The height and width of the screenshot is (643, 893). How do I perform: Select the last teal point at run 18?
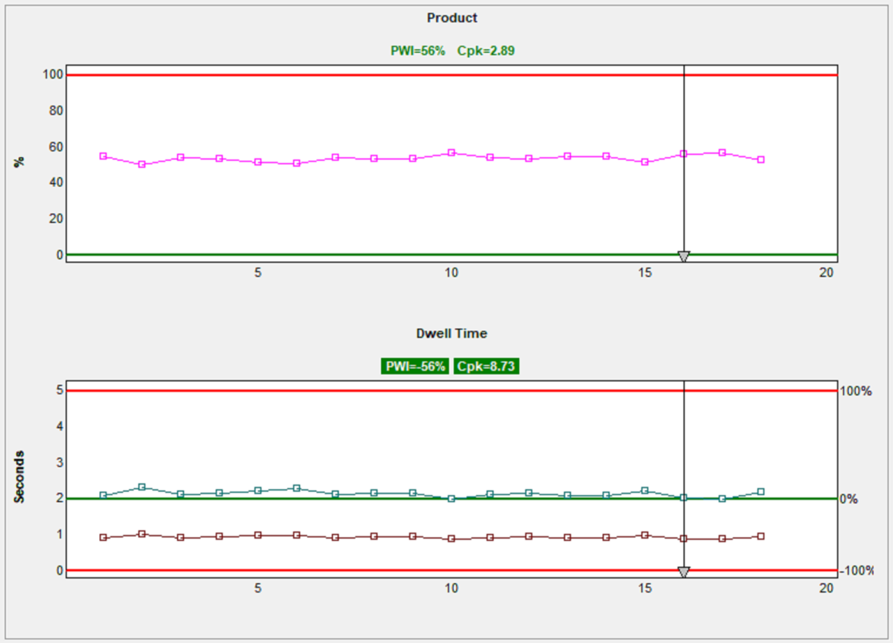pos(761,492)
